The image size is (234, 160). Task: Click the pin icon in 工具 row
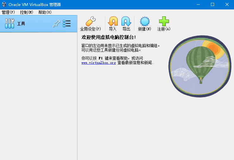57,24
